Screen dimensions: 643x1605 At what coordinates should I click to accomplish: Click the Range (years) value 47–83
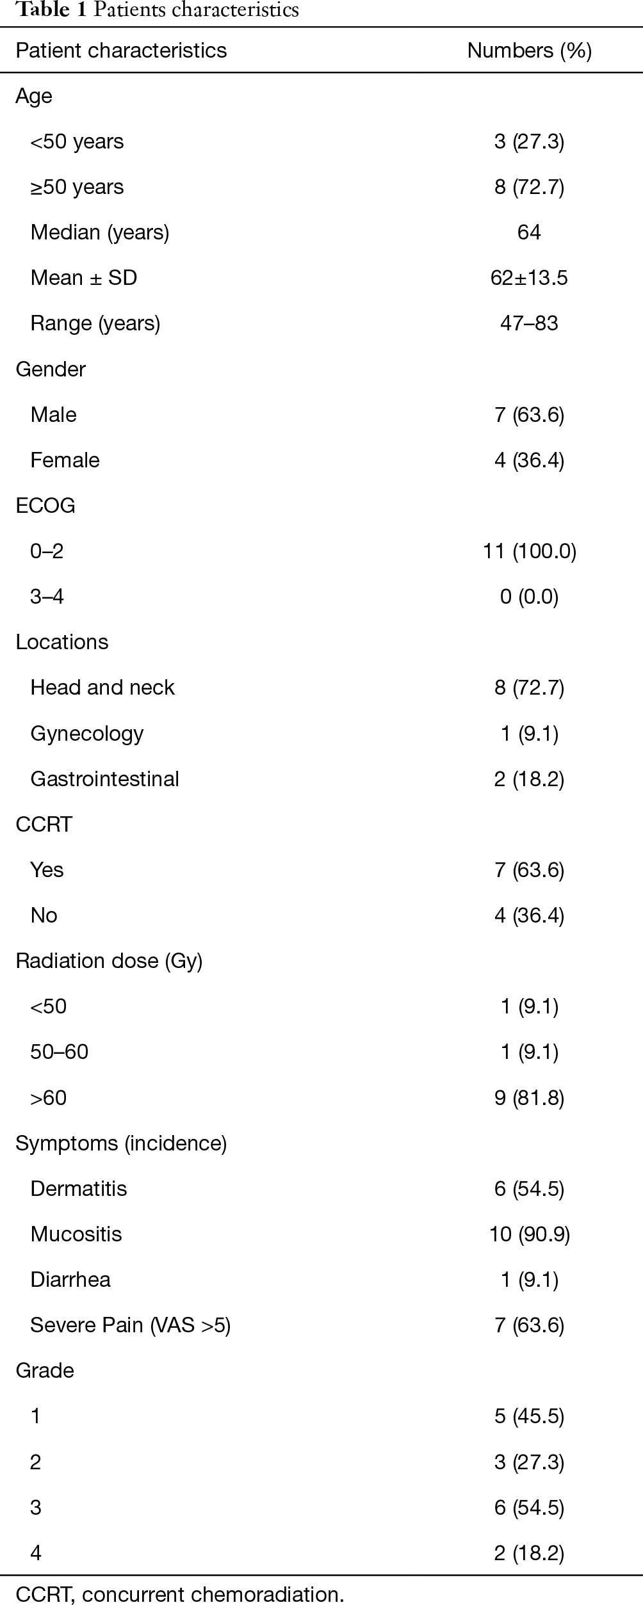pyautogui.click(x=529, y=323)
